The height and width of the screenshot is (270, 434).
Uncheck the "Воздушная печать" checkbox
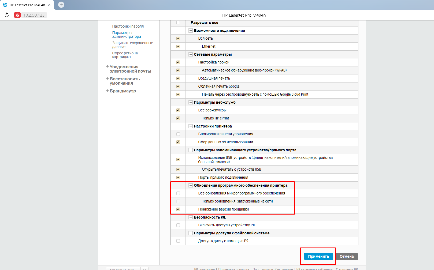point(178,78)
